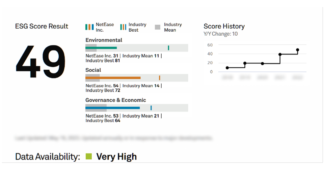
Task: Click the Social category heading
Action: [93, 70]
